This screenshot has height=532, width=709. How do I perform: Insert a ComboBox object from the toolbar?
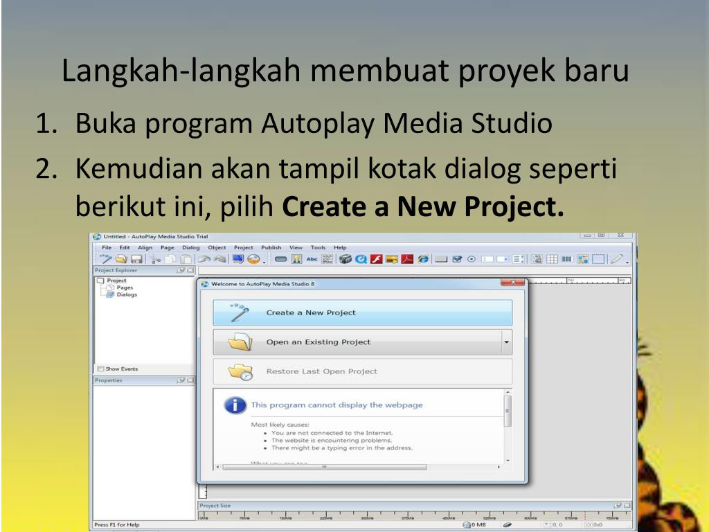coord(503,259)
